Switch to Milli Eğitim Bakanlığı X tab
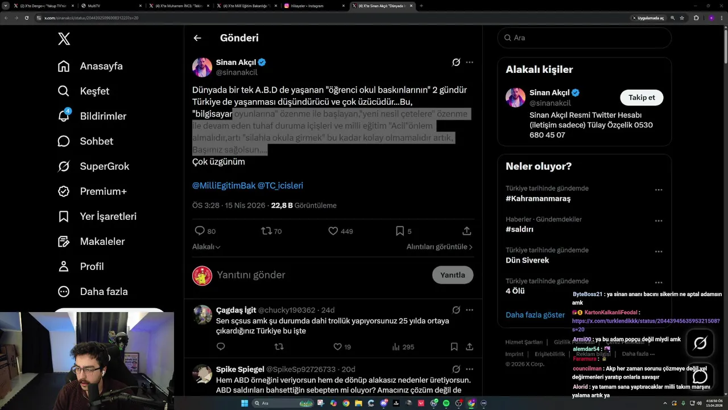728x410 pixels. click(247, 6)
